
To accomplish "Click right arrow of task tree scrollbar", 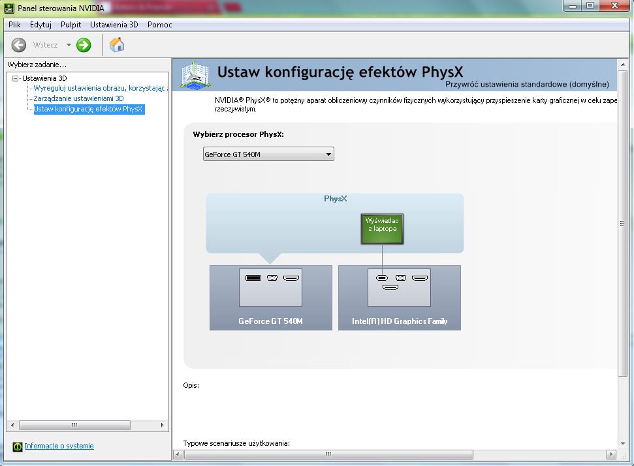I will point(162,425).
